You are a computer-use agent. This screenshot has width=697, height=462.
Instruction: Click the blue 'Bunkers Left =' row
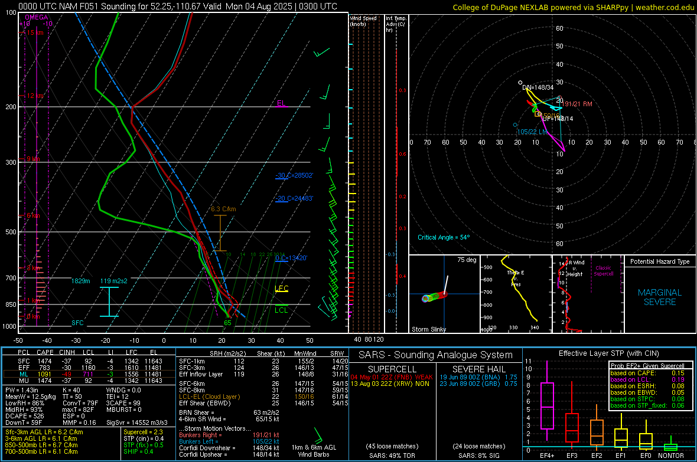(229, 441)
